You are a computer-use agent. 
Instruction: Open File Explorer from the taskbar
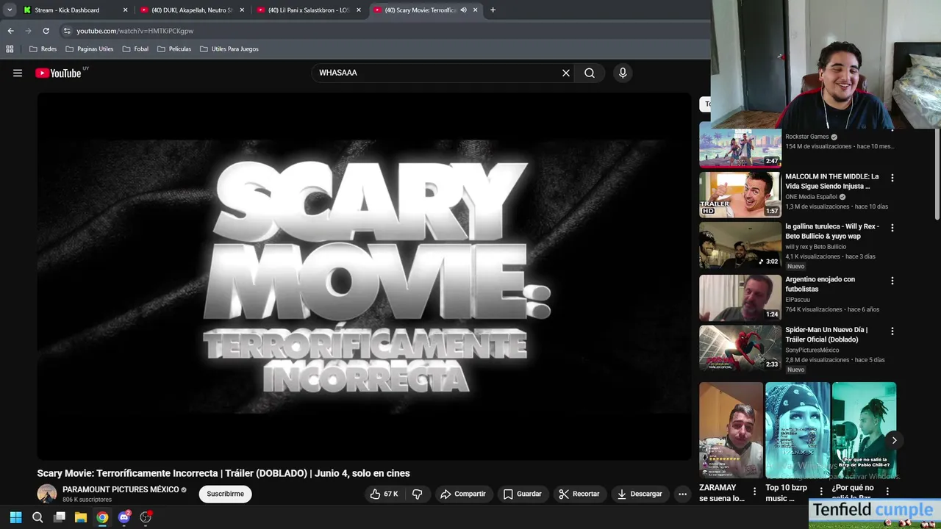[81, 517]
